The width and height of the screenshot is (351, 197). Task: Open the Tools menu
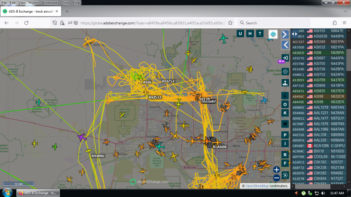click(65, 3)
